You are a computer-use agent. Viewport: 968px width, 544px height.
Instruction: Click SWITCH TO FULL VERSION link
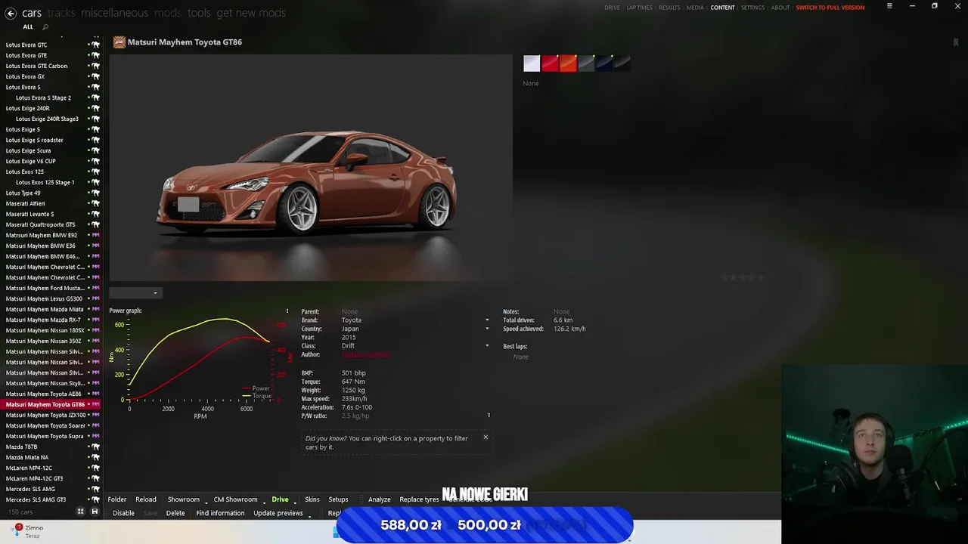[x=830, y=8]
